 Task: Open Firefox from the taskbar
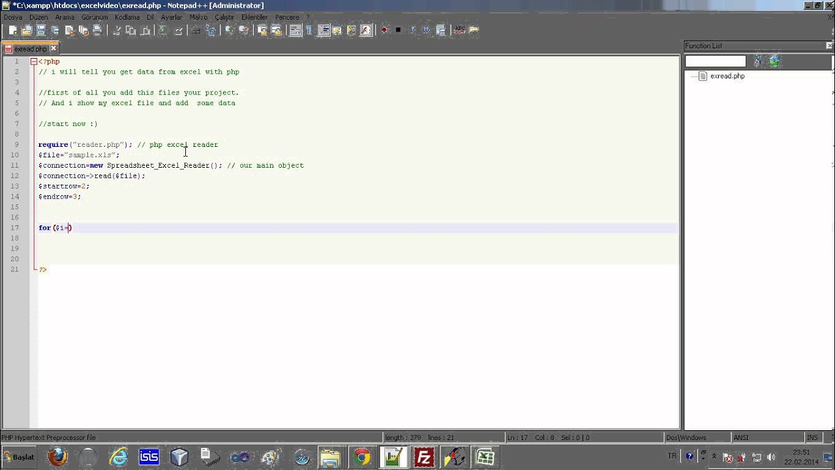(57, 457)
